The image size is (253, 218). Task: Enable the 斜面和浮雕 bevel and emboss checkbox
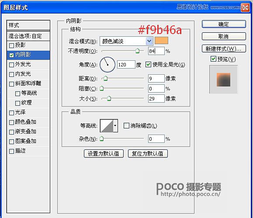[11, 84]
